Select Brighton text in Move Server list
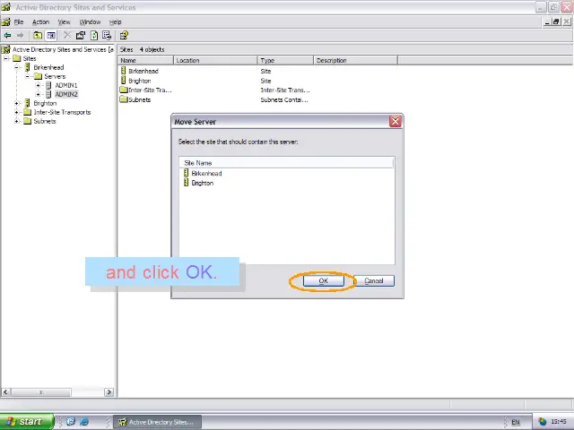The image size is (574, 430). 203,183
